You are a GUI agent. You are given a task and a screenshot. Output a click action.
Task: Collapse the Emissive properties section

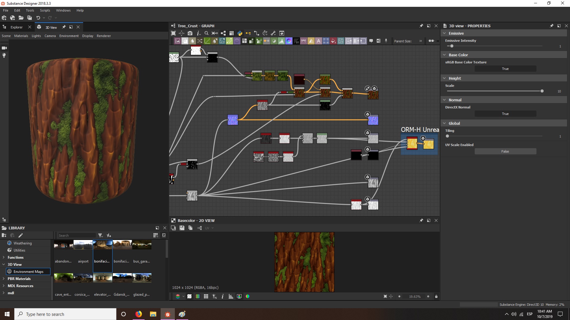point(444,33)
